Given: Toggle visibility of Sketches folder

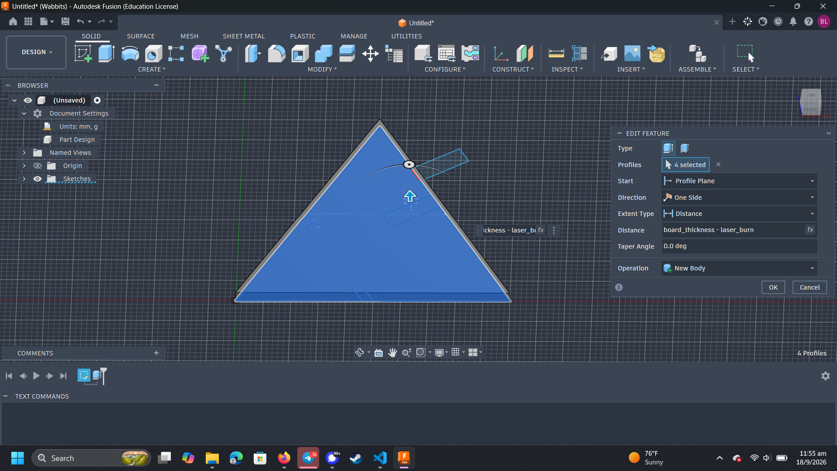Looking at the screenshot, I should (37, 179).
